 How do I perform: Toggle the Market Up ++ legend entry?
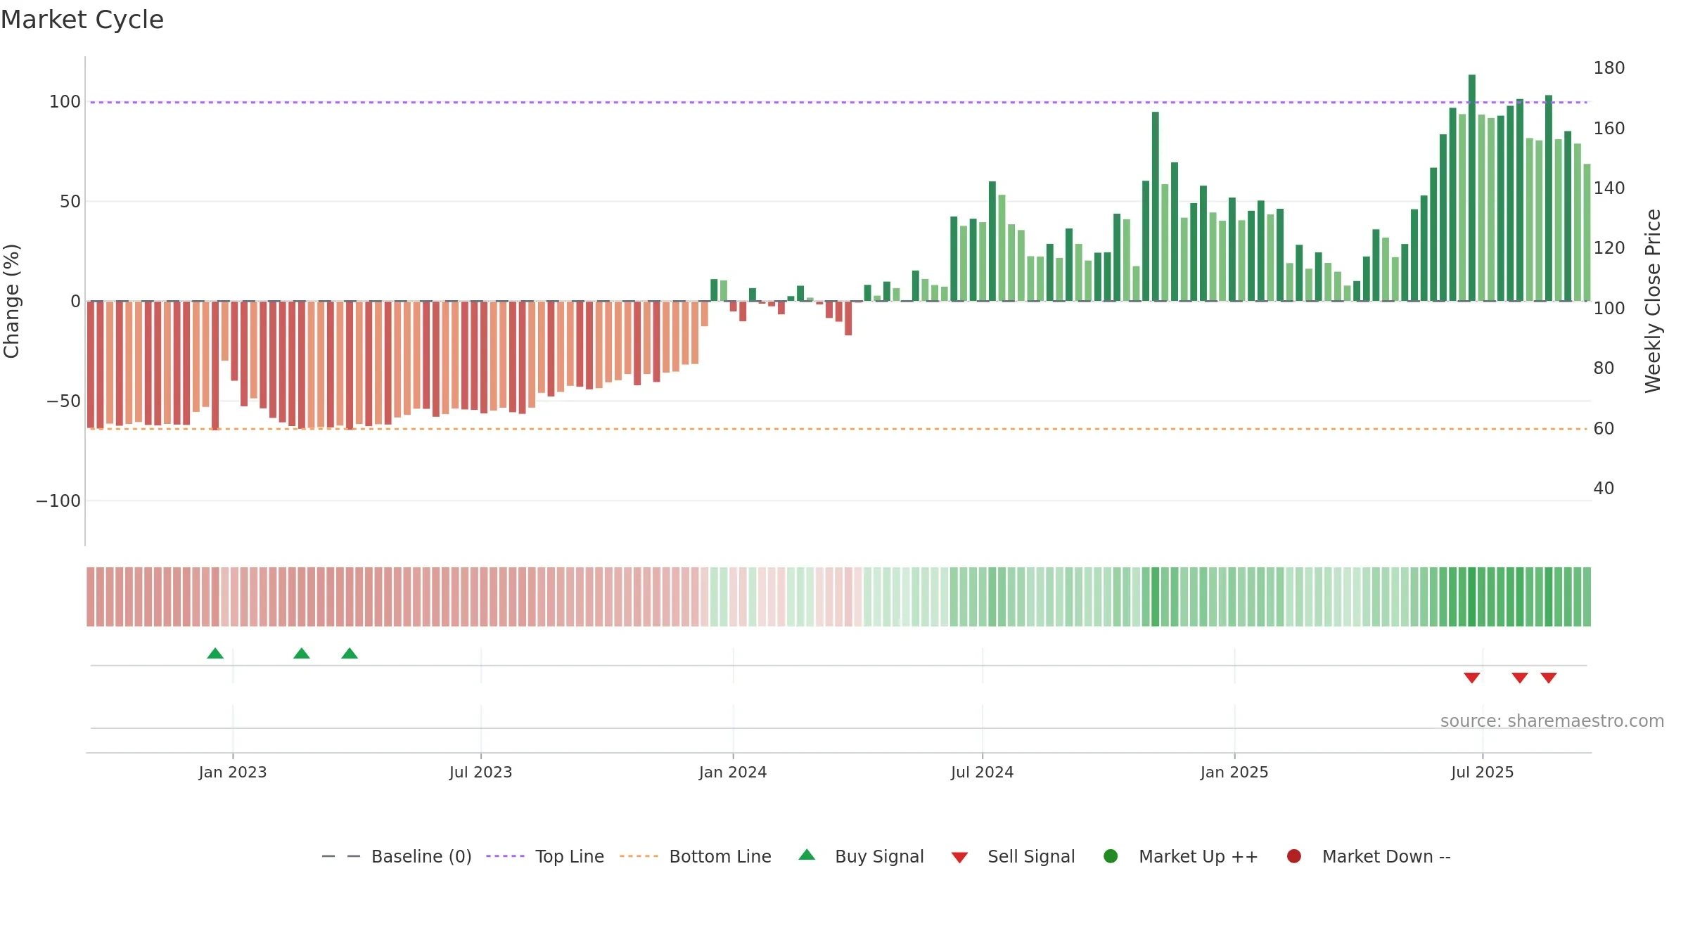[x=1181, y=856]
